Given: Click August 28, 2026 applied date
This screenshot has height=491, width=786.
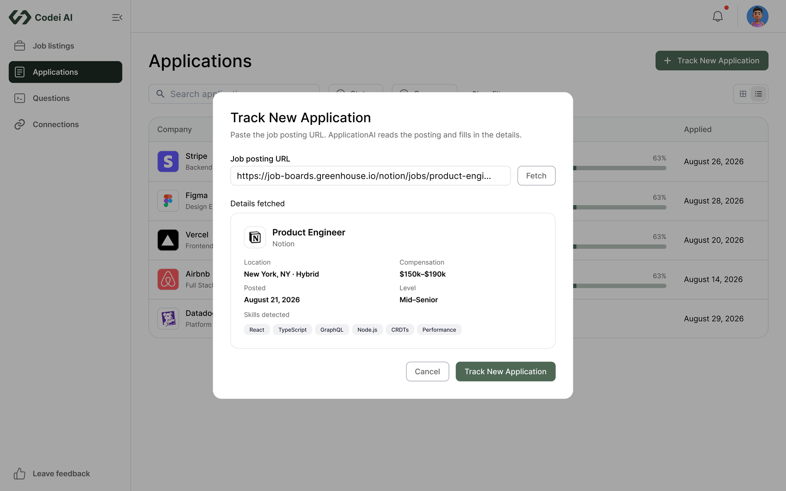Looking at the screenshot, I should tap(714, 201).
